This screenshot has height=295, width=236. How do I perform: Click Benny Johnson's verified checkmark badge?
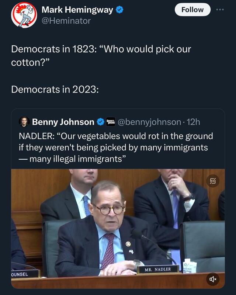100,122
